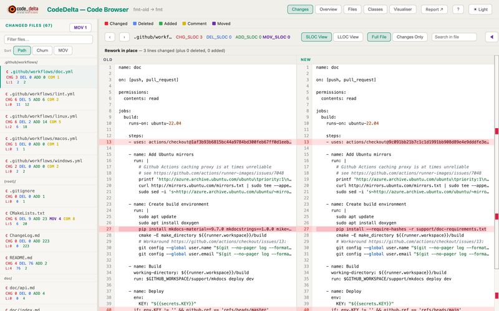This screenshot has width=499, height=311.
Task: Toggle the Light theme switch
Action: click(480, 9)
